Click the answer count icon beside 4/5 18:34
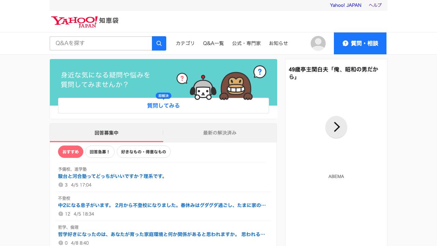437x246 pixels. pos(61,214)
